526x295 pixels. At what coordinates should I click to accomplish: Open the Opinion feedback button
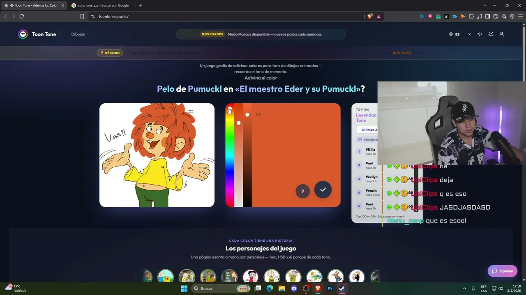point(503,271)
